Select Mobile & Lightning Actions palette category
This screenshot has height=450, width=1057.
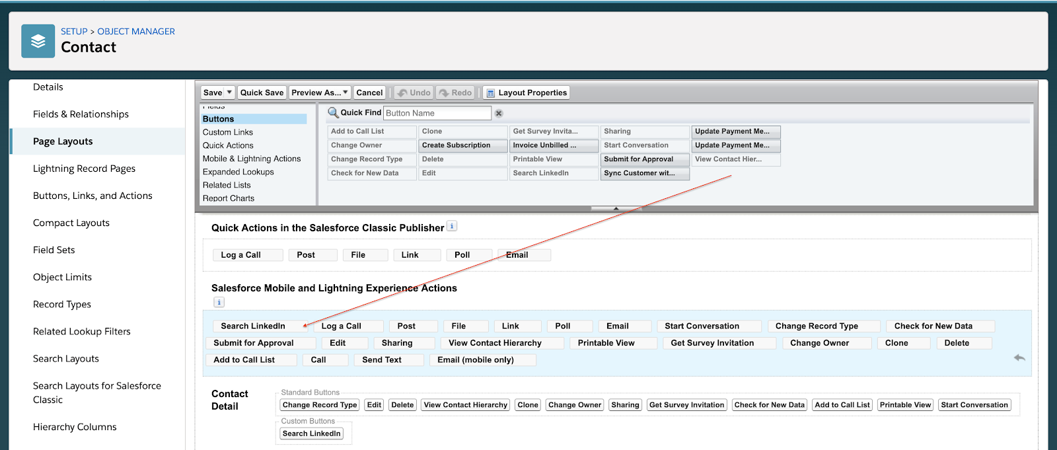click(x=252, y=159)
